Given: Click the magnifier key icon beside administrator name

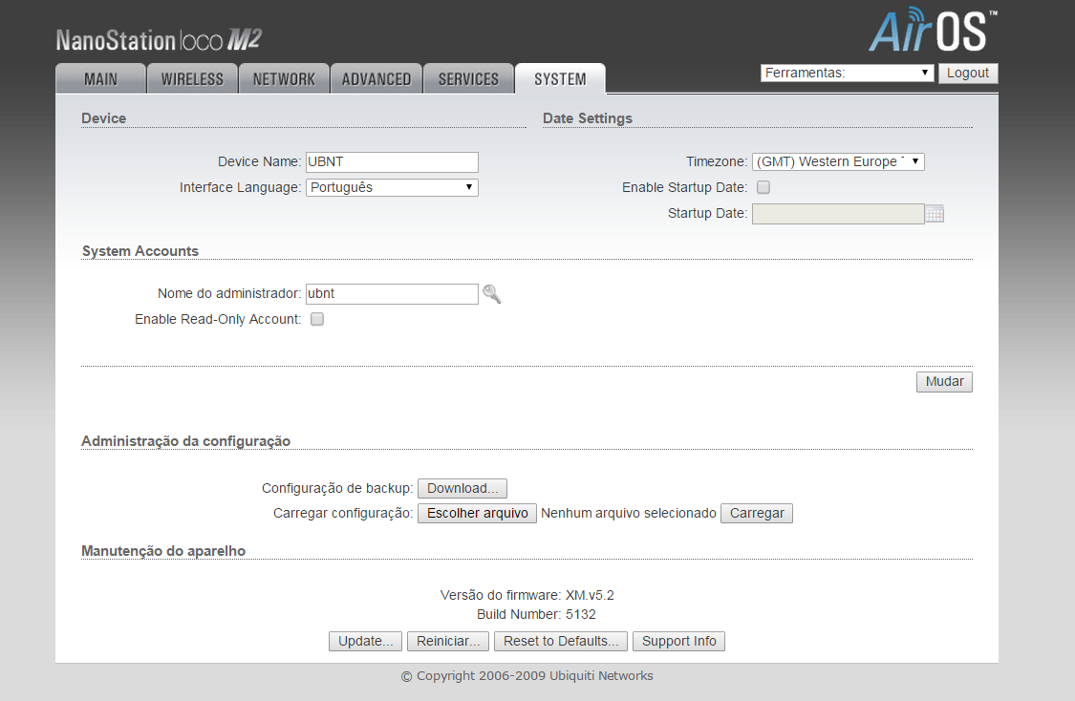Looking at the screenshot, I should 491,294.
